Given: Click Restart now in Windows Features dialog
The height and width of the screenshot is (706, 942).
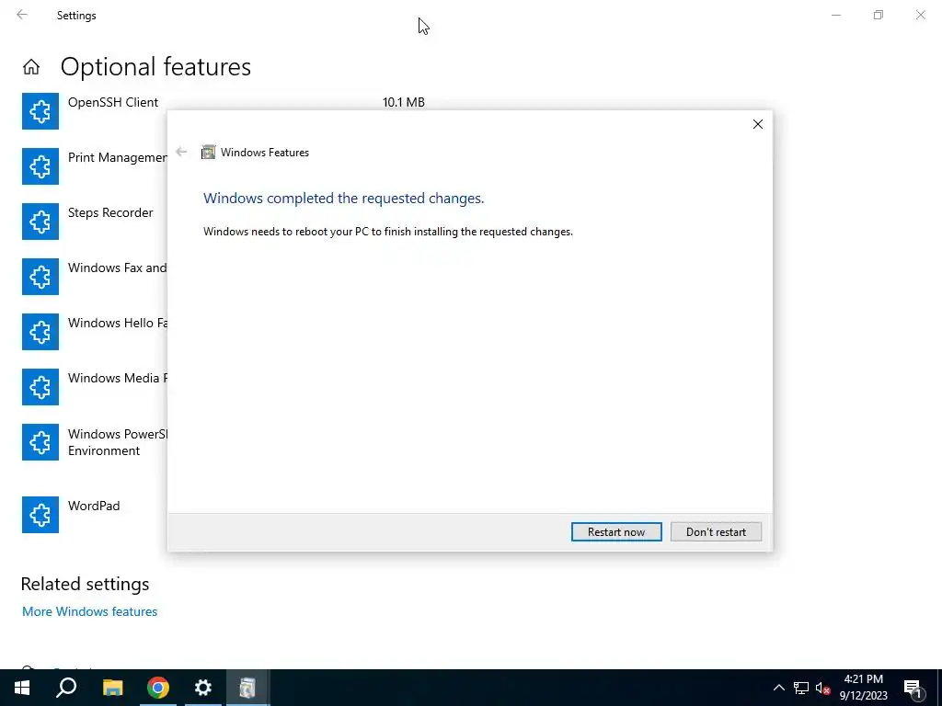Looking at the screenshot, I should [x=616, y=532].
